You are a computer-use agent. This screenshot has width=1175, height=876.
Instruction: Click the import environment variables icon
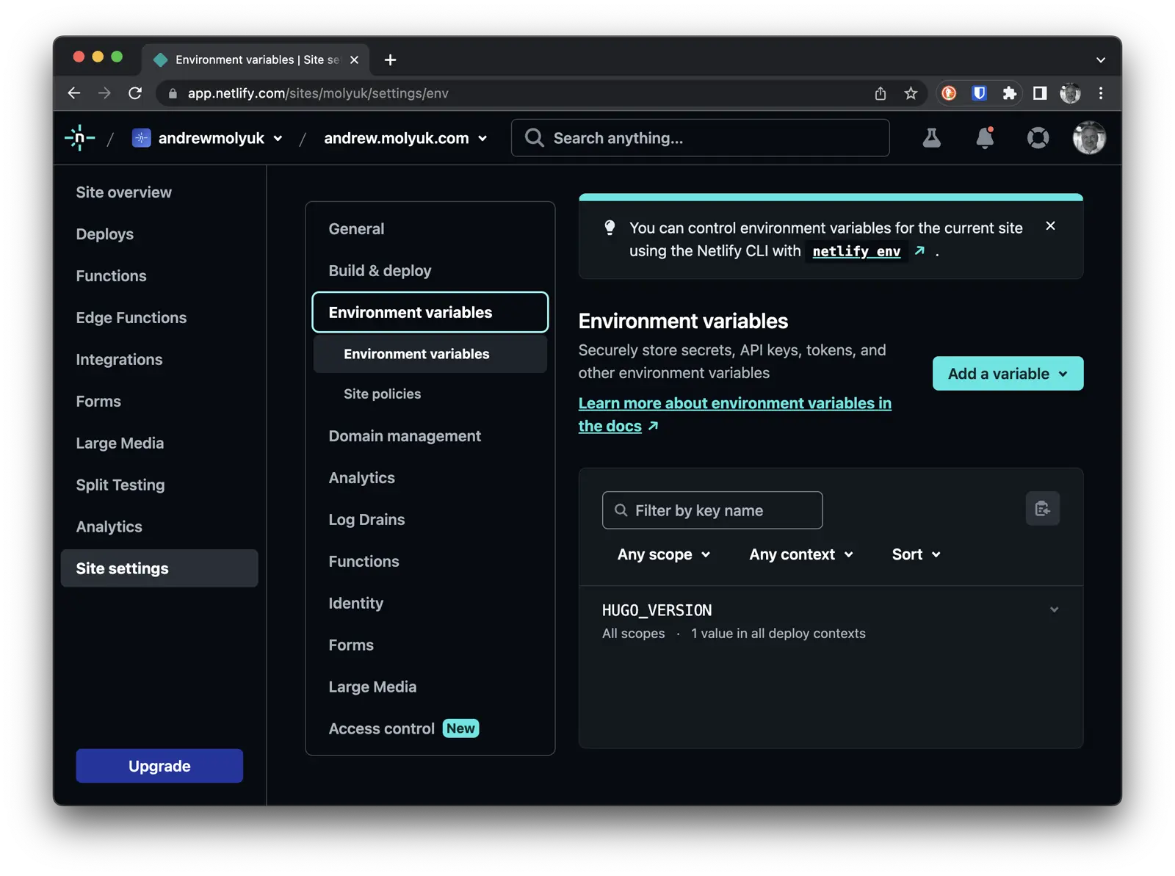pos(1042,509)
